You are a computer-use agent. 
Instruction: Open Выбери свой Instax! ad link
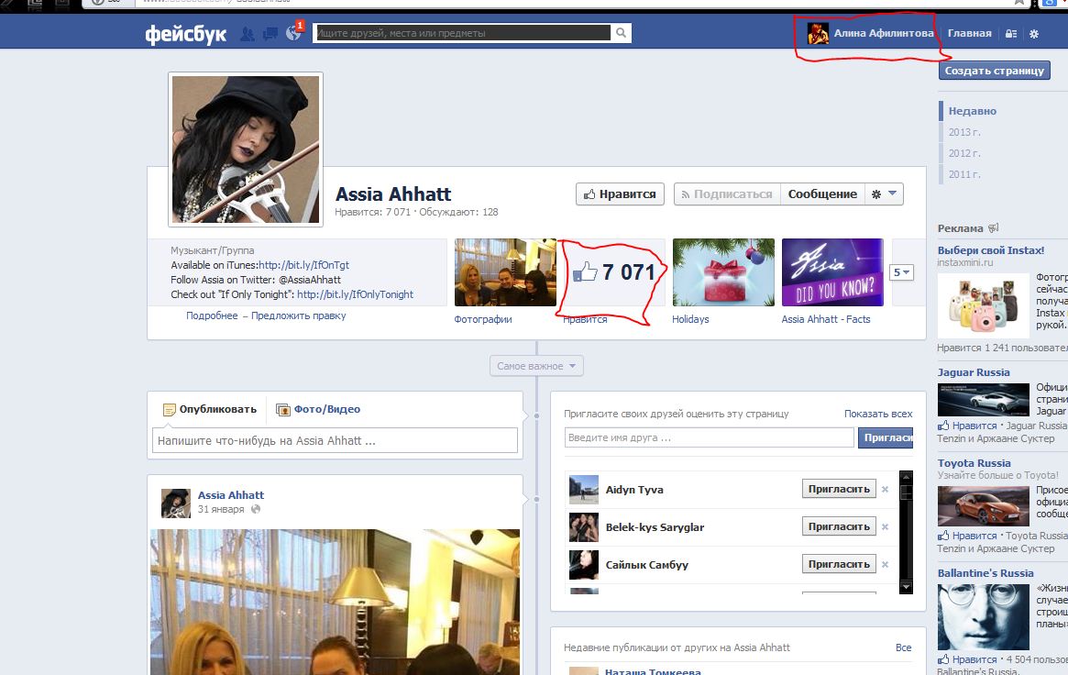pyautogui.click(x=990, y=250)
